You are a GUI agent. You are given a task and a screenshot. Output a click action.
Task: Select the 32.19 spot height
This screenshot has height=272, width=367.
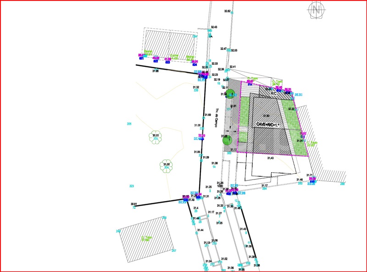[x=217, y=80]
